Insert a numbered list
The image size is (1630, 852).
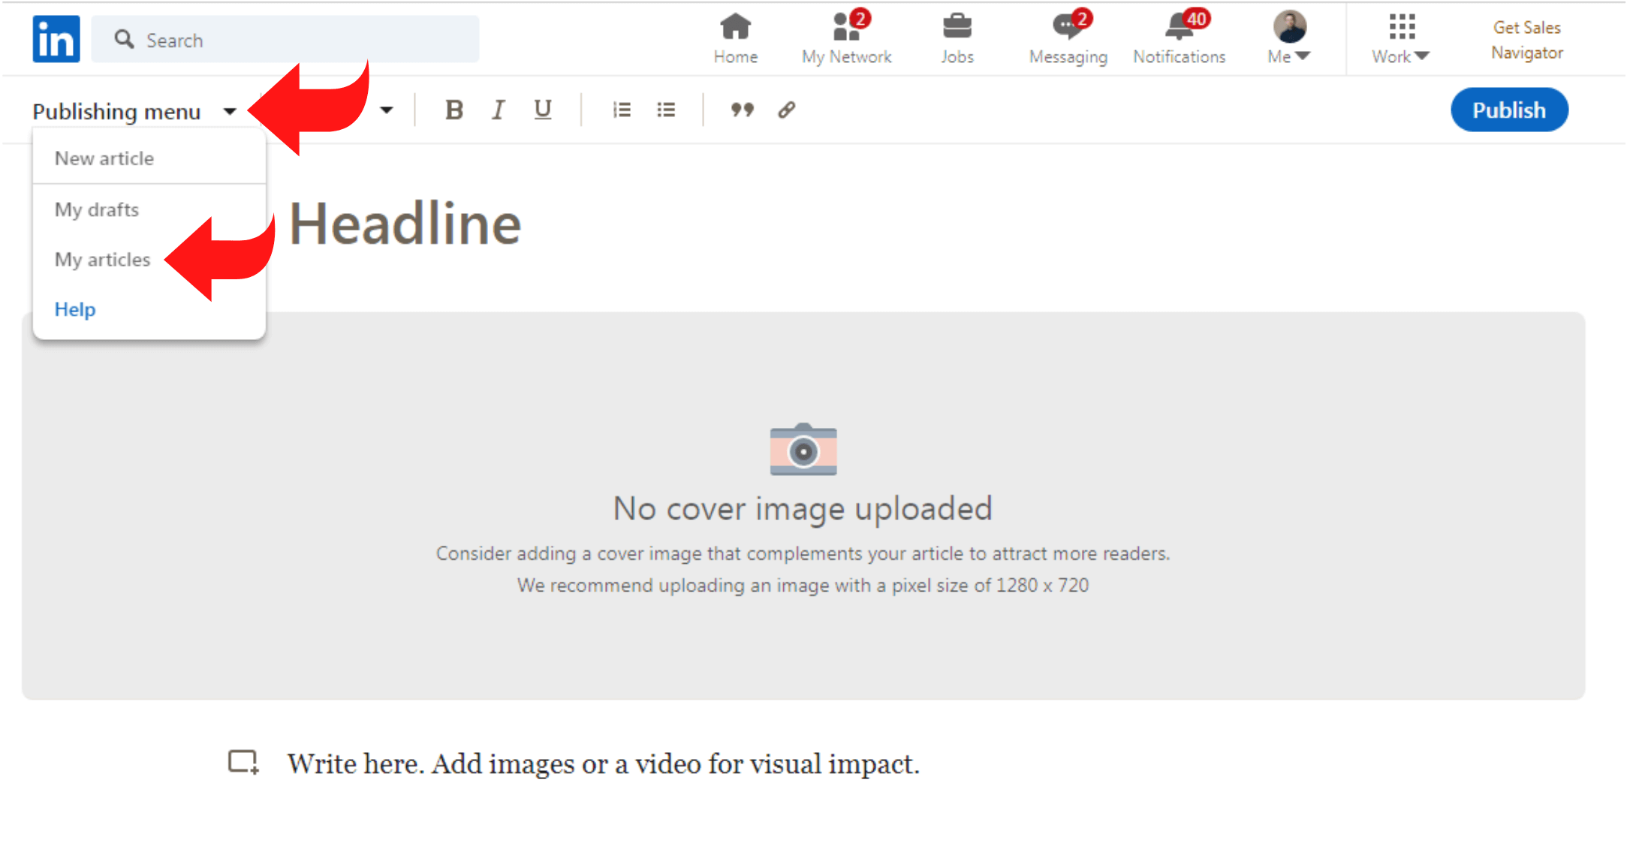coord(622,110)
